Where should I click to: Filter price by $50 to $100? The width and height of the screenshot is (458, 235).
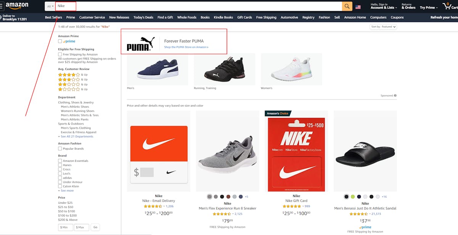(66, 211)
